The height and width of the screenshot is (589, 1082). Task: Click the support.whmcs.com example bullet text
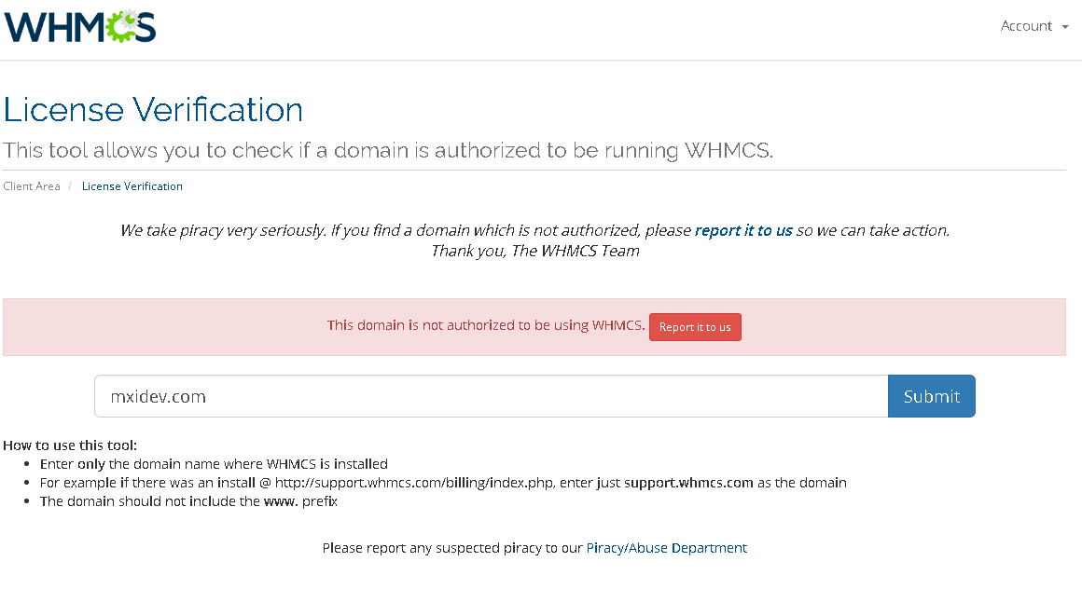click(443, 483)
